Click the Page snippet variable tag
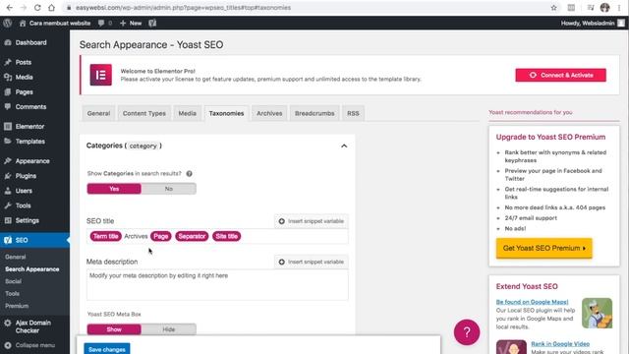Screen dimensions: 629x354 161,236
